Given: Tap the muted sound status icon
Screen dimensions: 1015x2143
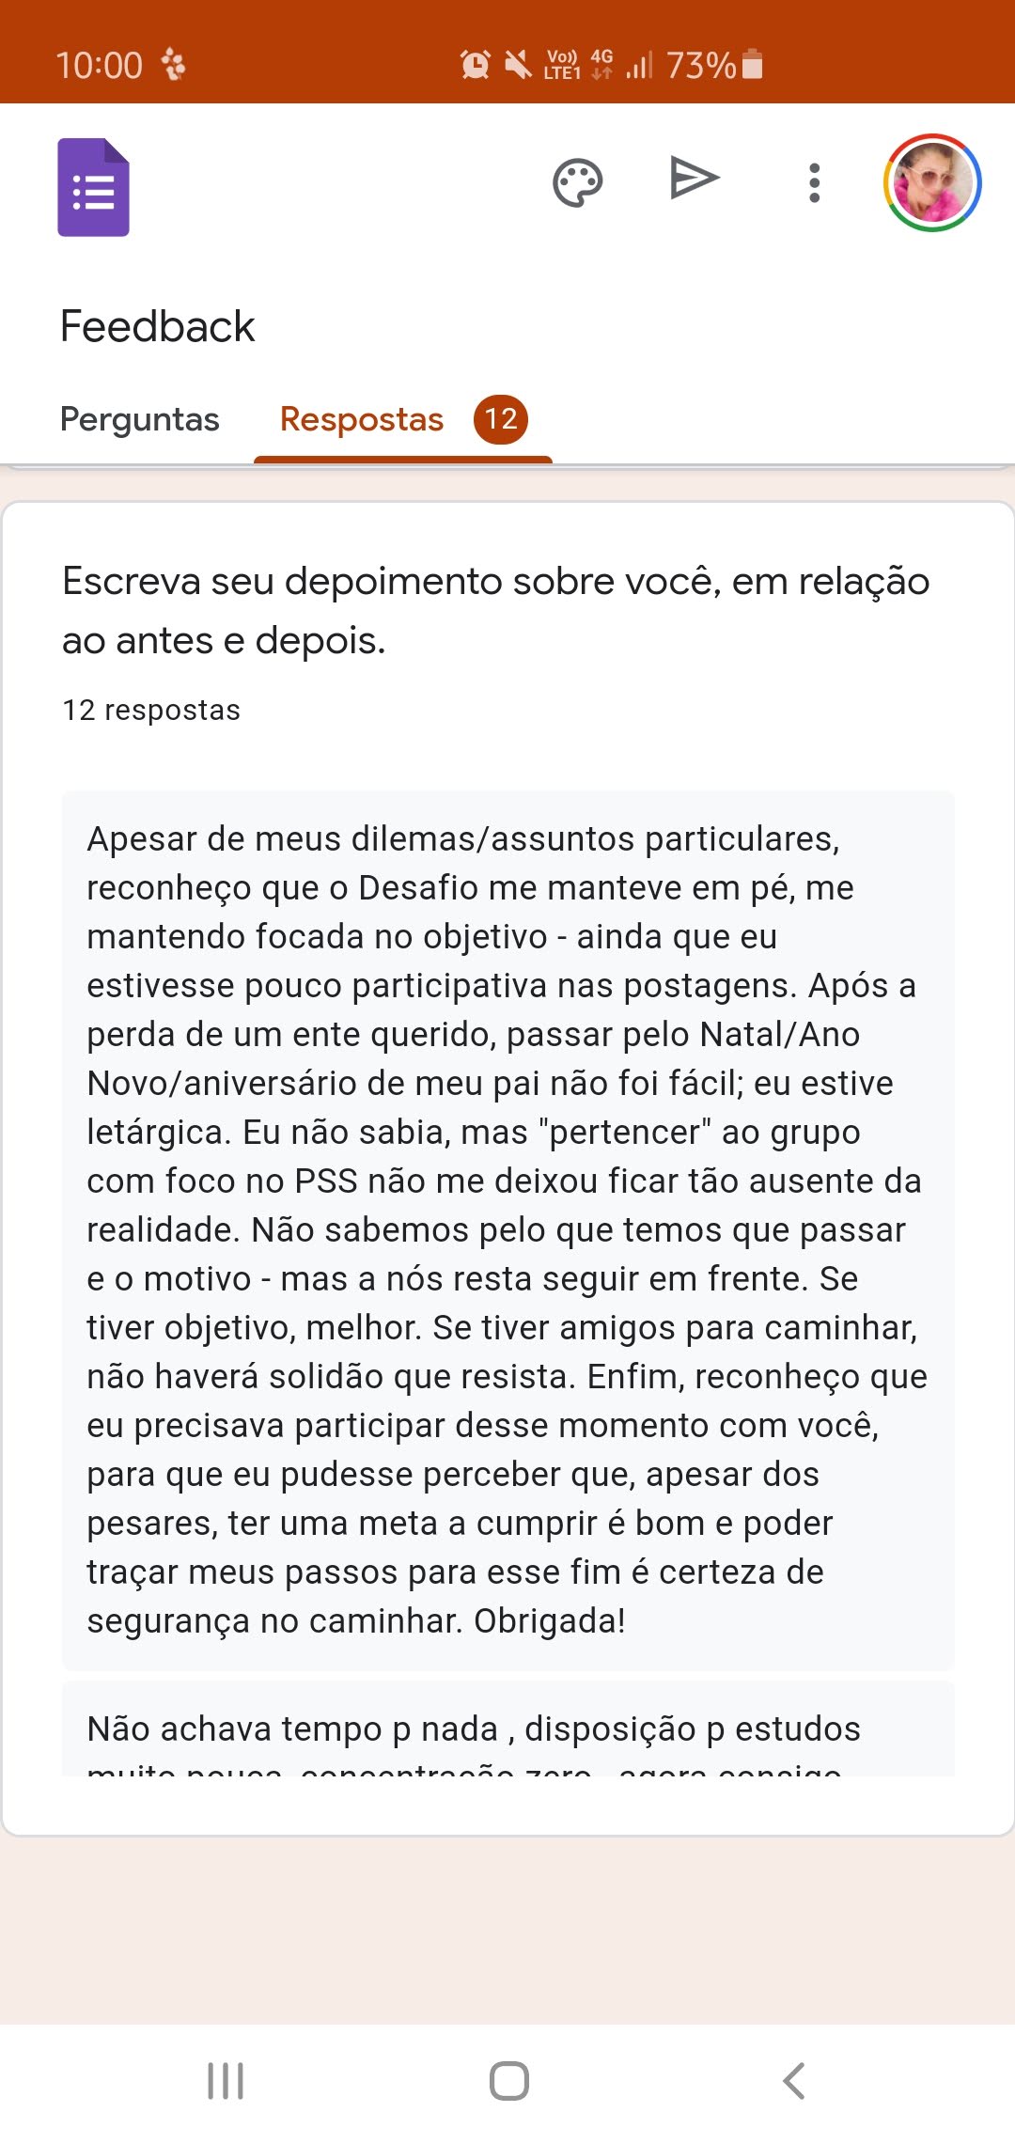Looking at the screenshot, I should click(x=518, y=65).
